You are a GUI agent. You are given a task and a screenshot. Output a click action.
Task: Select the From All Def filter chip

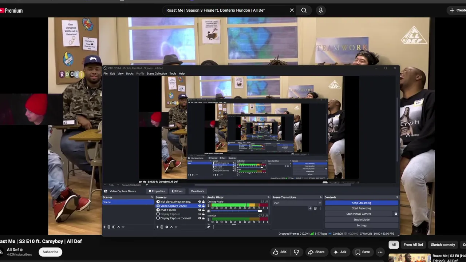pos(413,245)
